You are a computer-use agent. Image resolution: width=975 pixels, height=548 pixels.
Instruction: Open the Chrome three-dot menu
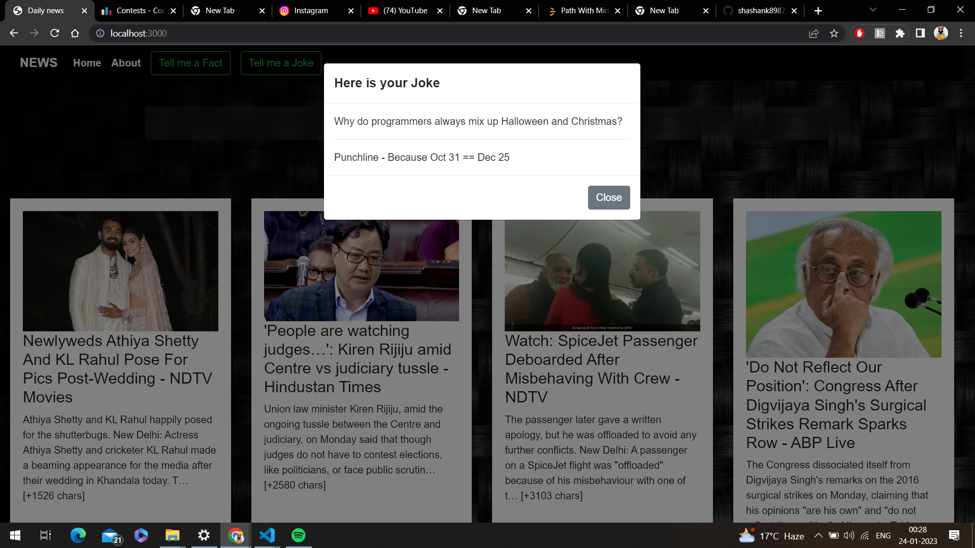(x=961, y=33)
